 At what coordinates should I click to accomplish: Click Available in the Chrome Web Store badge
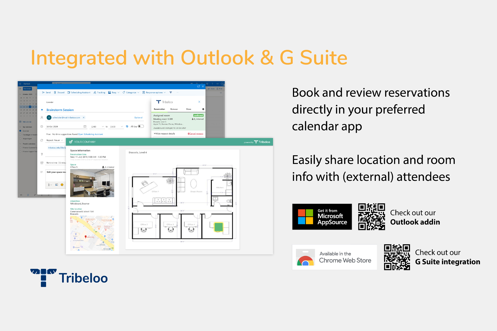(335, 257)
